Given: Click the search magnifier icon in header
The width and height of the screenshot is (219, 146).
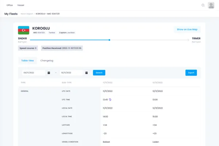Looking at the screenshot, I should pos(203,5).
